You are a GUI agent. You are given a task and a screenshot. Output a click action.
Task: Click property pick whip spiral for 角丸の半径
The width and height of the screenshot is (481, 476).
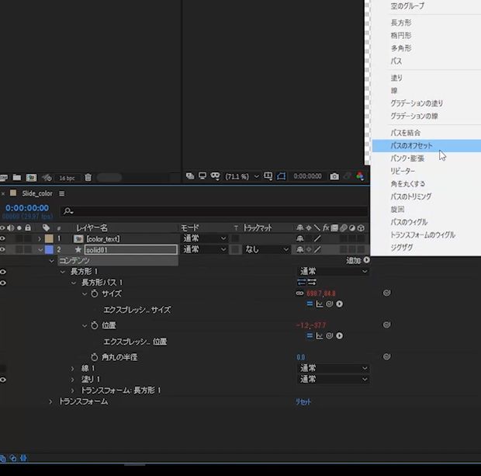(387, 356)
